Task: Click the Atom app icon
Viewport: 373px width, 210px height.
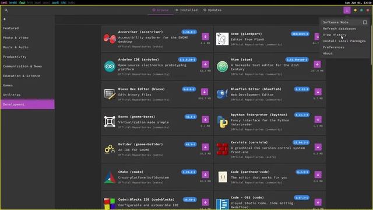Action: (223, 66)
